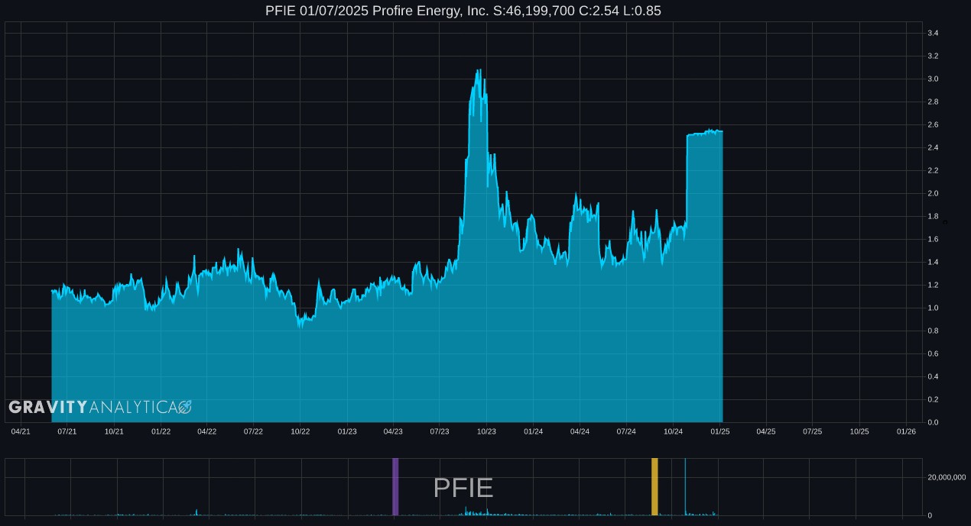
Task: Click the 07/21 date label
Action: (x=67, y=431)
